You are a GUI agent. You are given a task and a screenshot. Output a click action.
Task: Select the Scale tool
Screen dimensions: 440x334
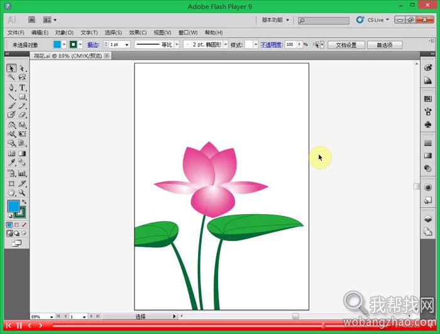click(22, 125)
